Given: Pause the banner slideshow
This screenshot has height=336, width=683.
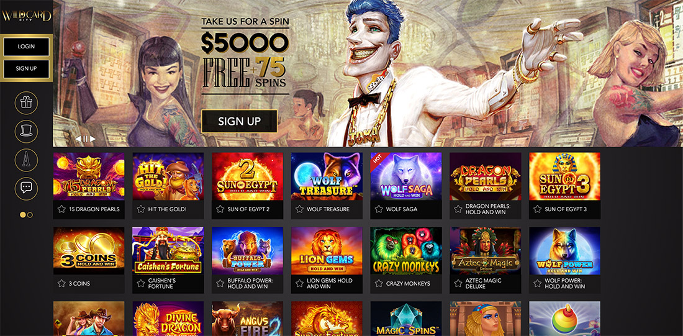Looking at the screenshot, I should click(x=86, y=139).
